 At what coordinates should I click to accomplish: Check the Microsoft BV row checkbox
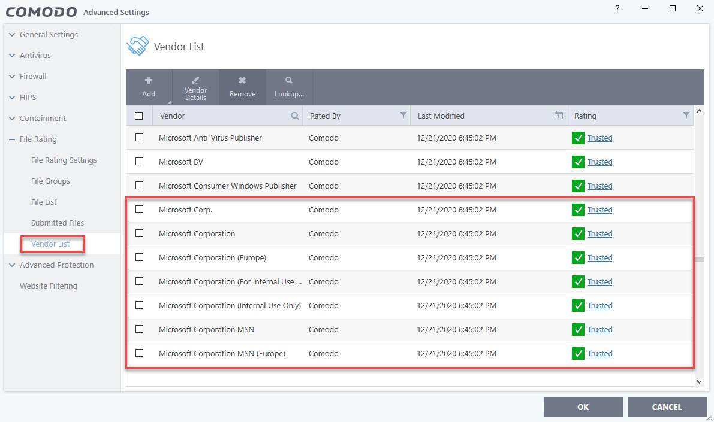[139, 162]
